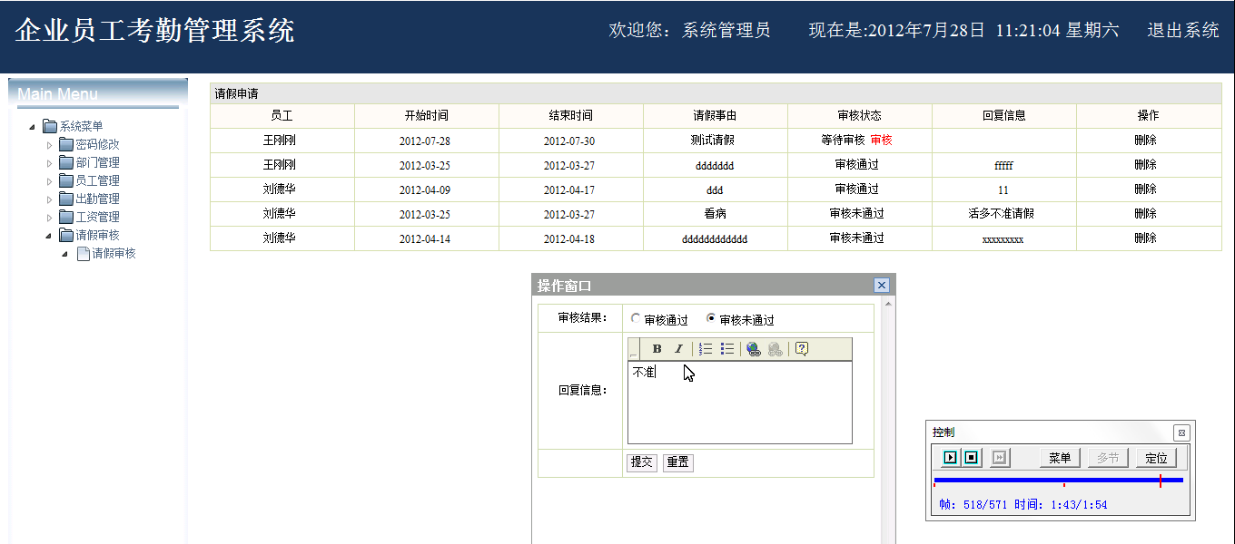
Task: Click the red 审核 link for 测试请假
Action: [x=881, y=141]
